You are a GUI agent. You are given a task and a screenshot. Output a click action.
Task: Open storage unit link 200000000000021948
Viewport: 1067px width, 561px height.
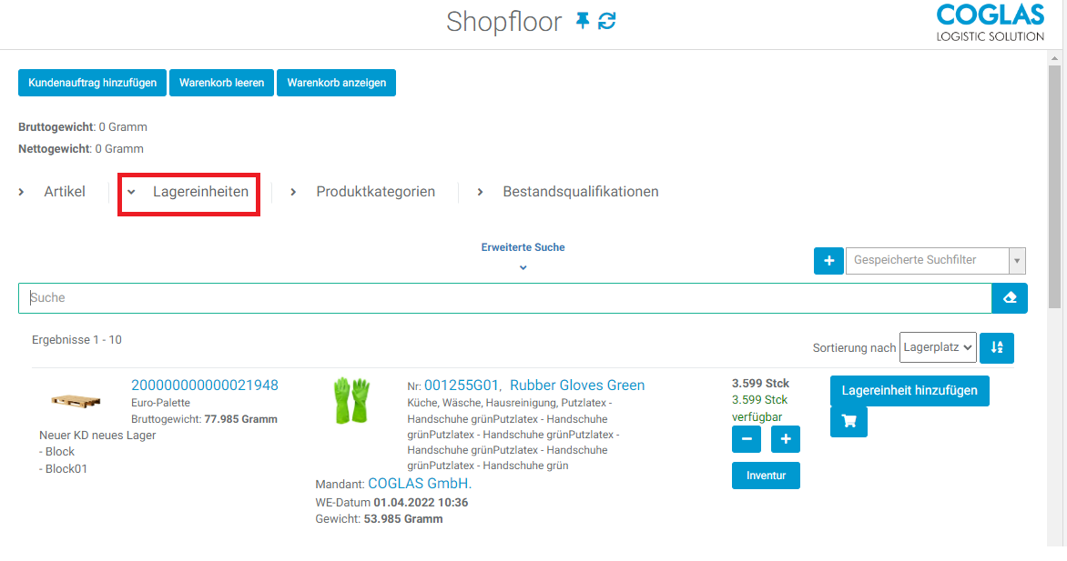click(x=205, y=386)
